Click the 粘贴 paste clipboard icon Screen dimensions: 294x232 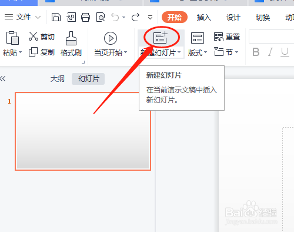[x=12, y=38]
